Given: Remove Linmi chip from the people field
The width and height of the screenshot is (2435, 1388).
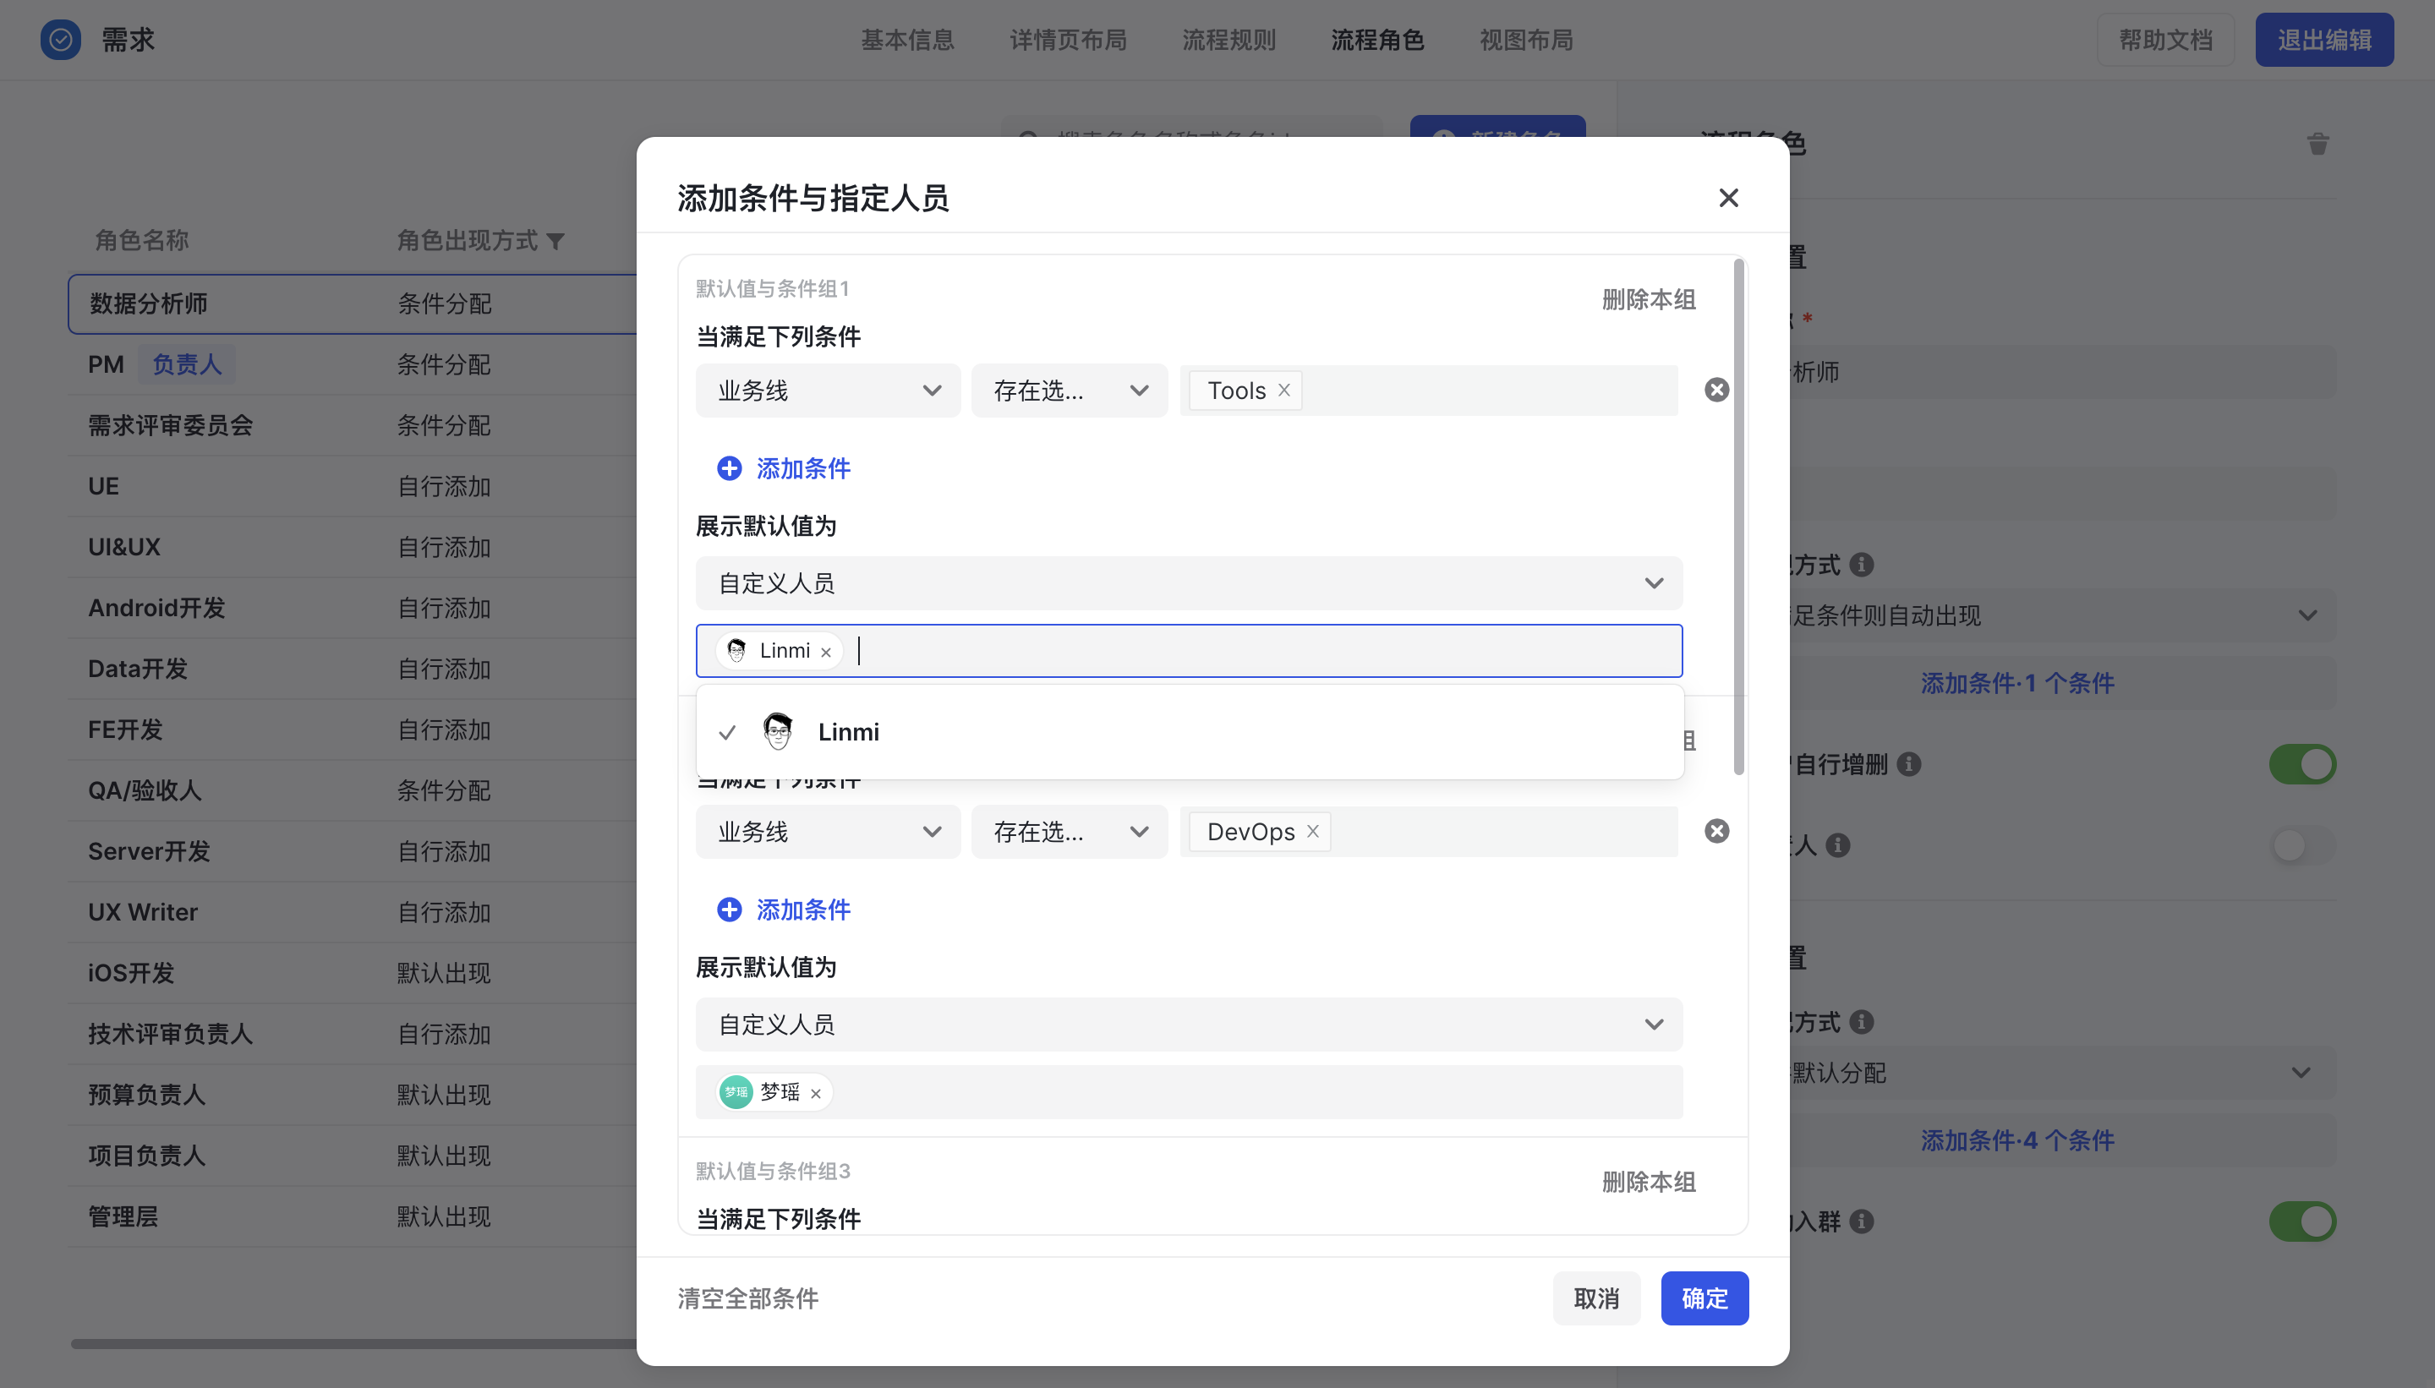Looking at the screenshot, I should [x=826, y=652].
